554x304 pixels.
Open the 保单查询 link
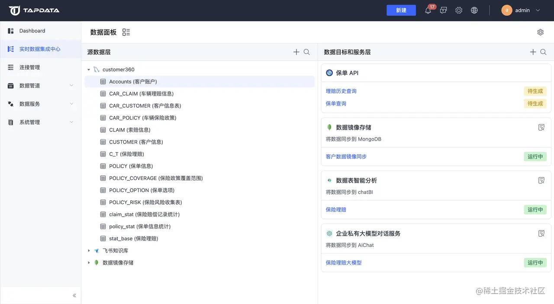[336, 104]
